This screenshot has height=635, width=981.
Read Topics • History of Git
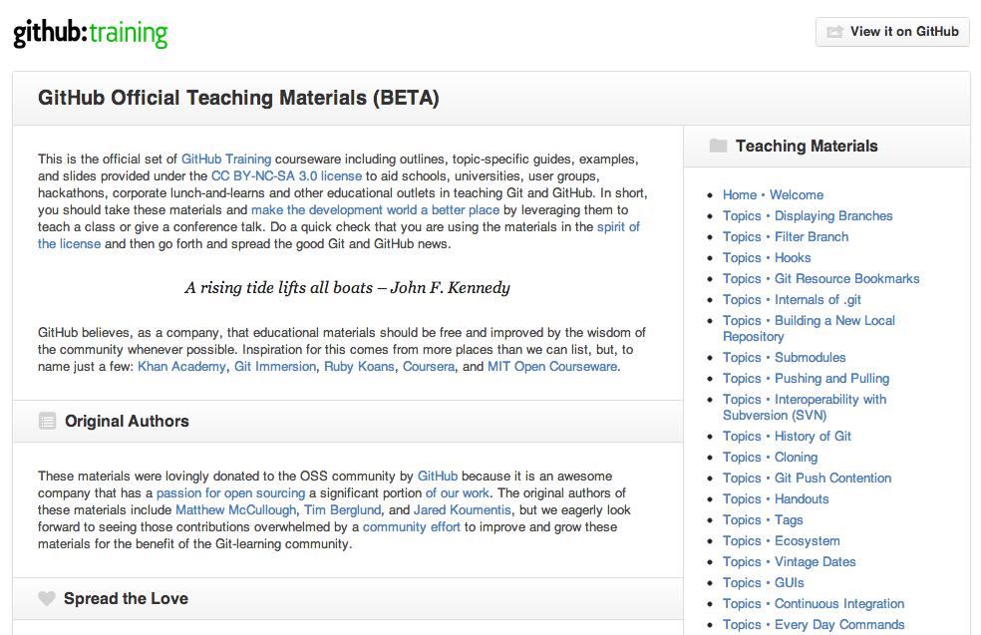coord(787,436)
